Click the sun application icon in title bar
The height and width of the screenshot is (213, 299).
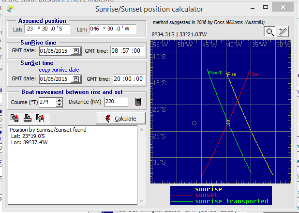pyautogui.click(x=11, y=8)
